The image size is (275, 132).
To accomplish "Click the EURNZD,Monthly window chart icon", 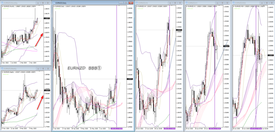I will 2,3.
